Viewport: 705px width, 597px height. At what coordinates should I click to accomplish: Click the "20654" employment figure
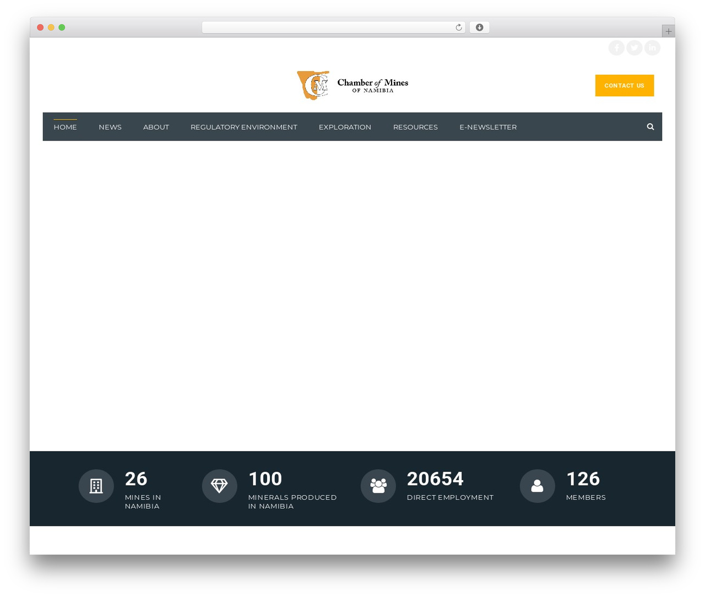pos(435,479)
